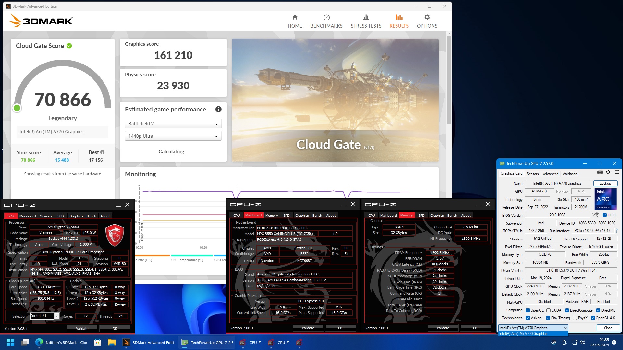
Task: Click the green validation checkmark by Cloud Gate Score
Action: tap(69, 46)
